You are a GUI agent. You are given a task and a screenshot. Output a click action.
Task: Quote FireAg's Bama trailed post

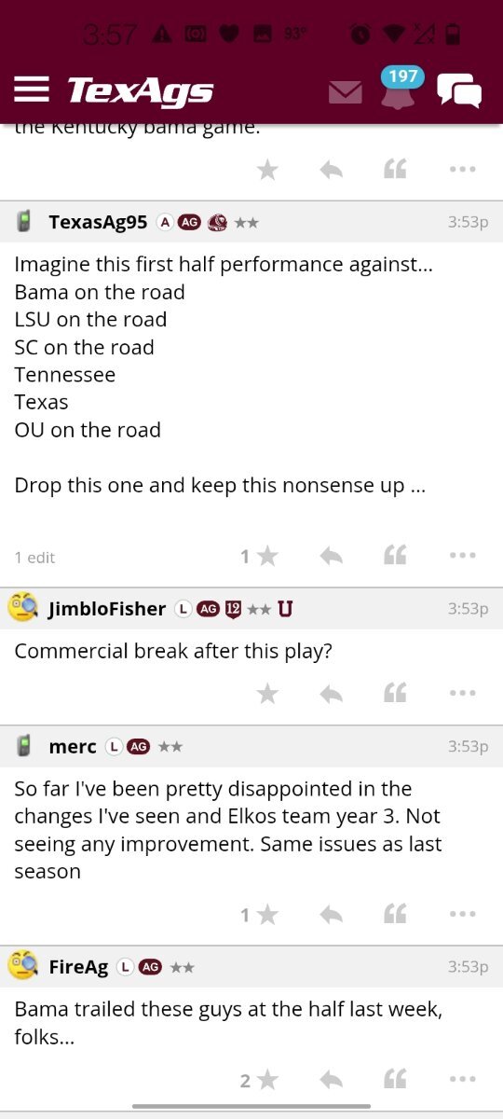point(395,1080)
